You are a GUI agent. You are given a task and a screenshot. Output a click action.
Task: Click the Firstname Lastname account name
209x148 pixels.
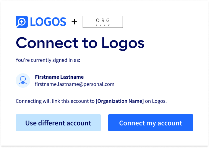click(x=59, y=77)
